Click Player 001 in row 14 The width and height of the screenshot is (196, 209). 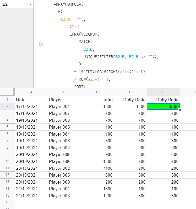[x=64, y=189]
